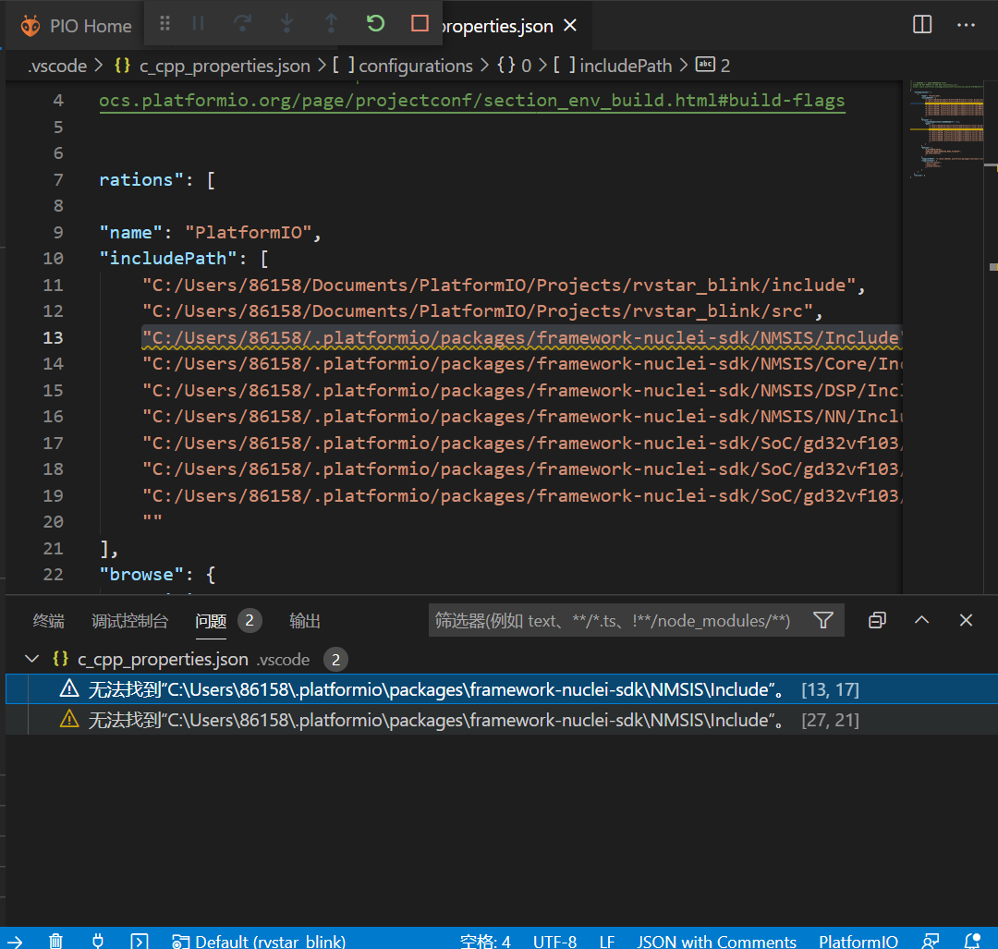This screenshot has height=949, width=998.
Task: Change the LF end of line sequence
Action: [606, 942]
